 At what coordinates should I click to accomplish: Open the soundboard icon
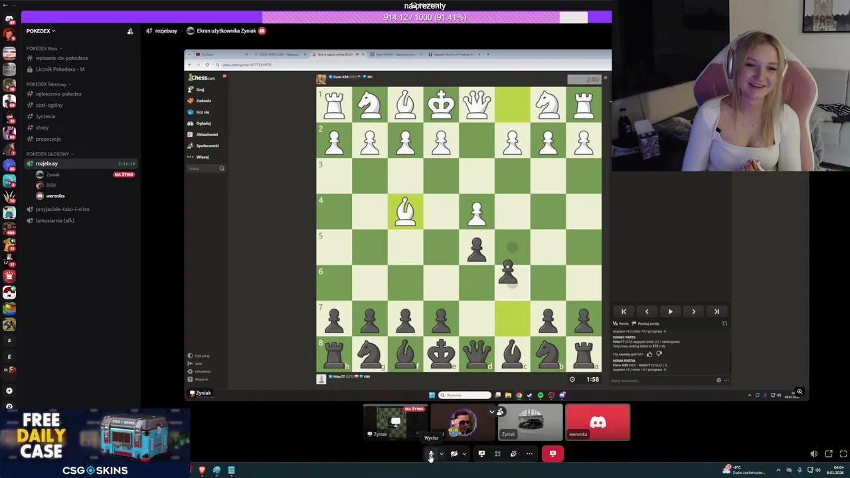[x=513, y=453]
